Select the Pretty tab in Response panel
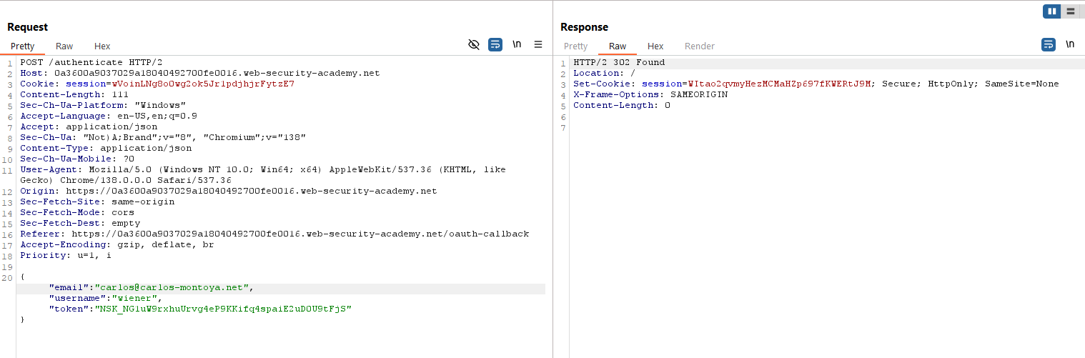This screenshot has height=358, width=1085. point(575,46)
